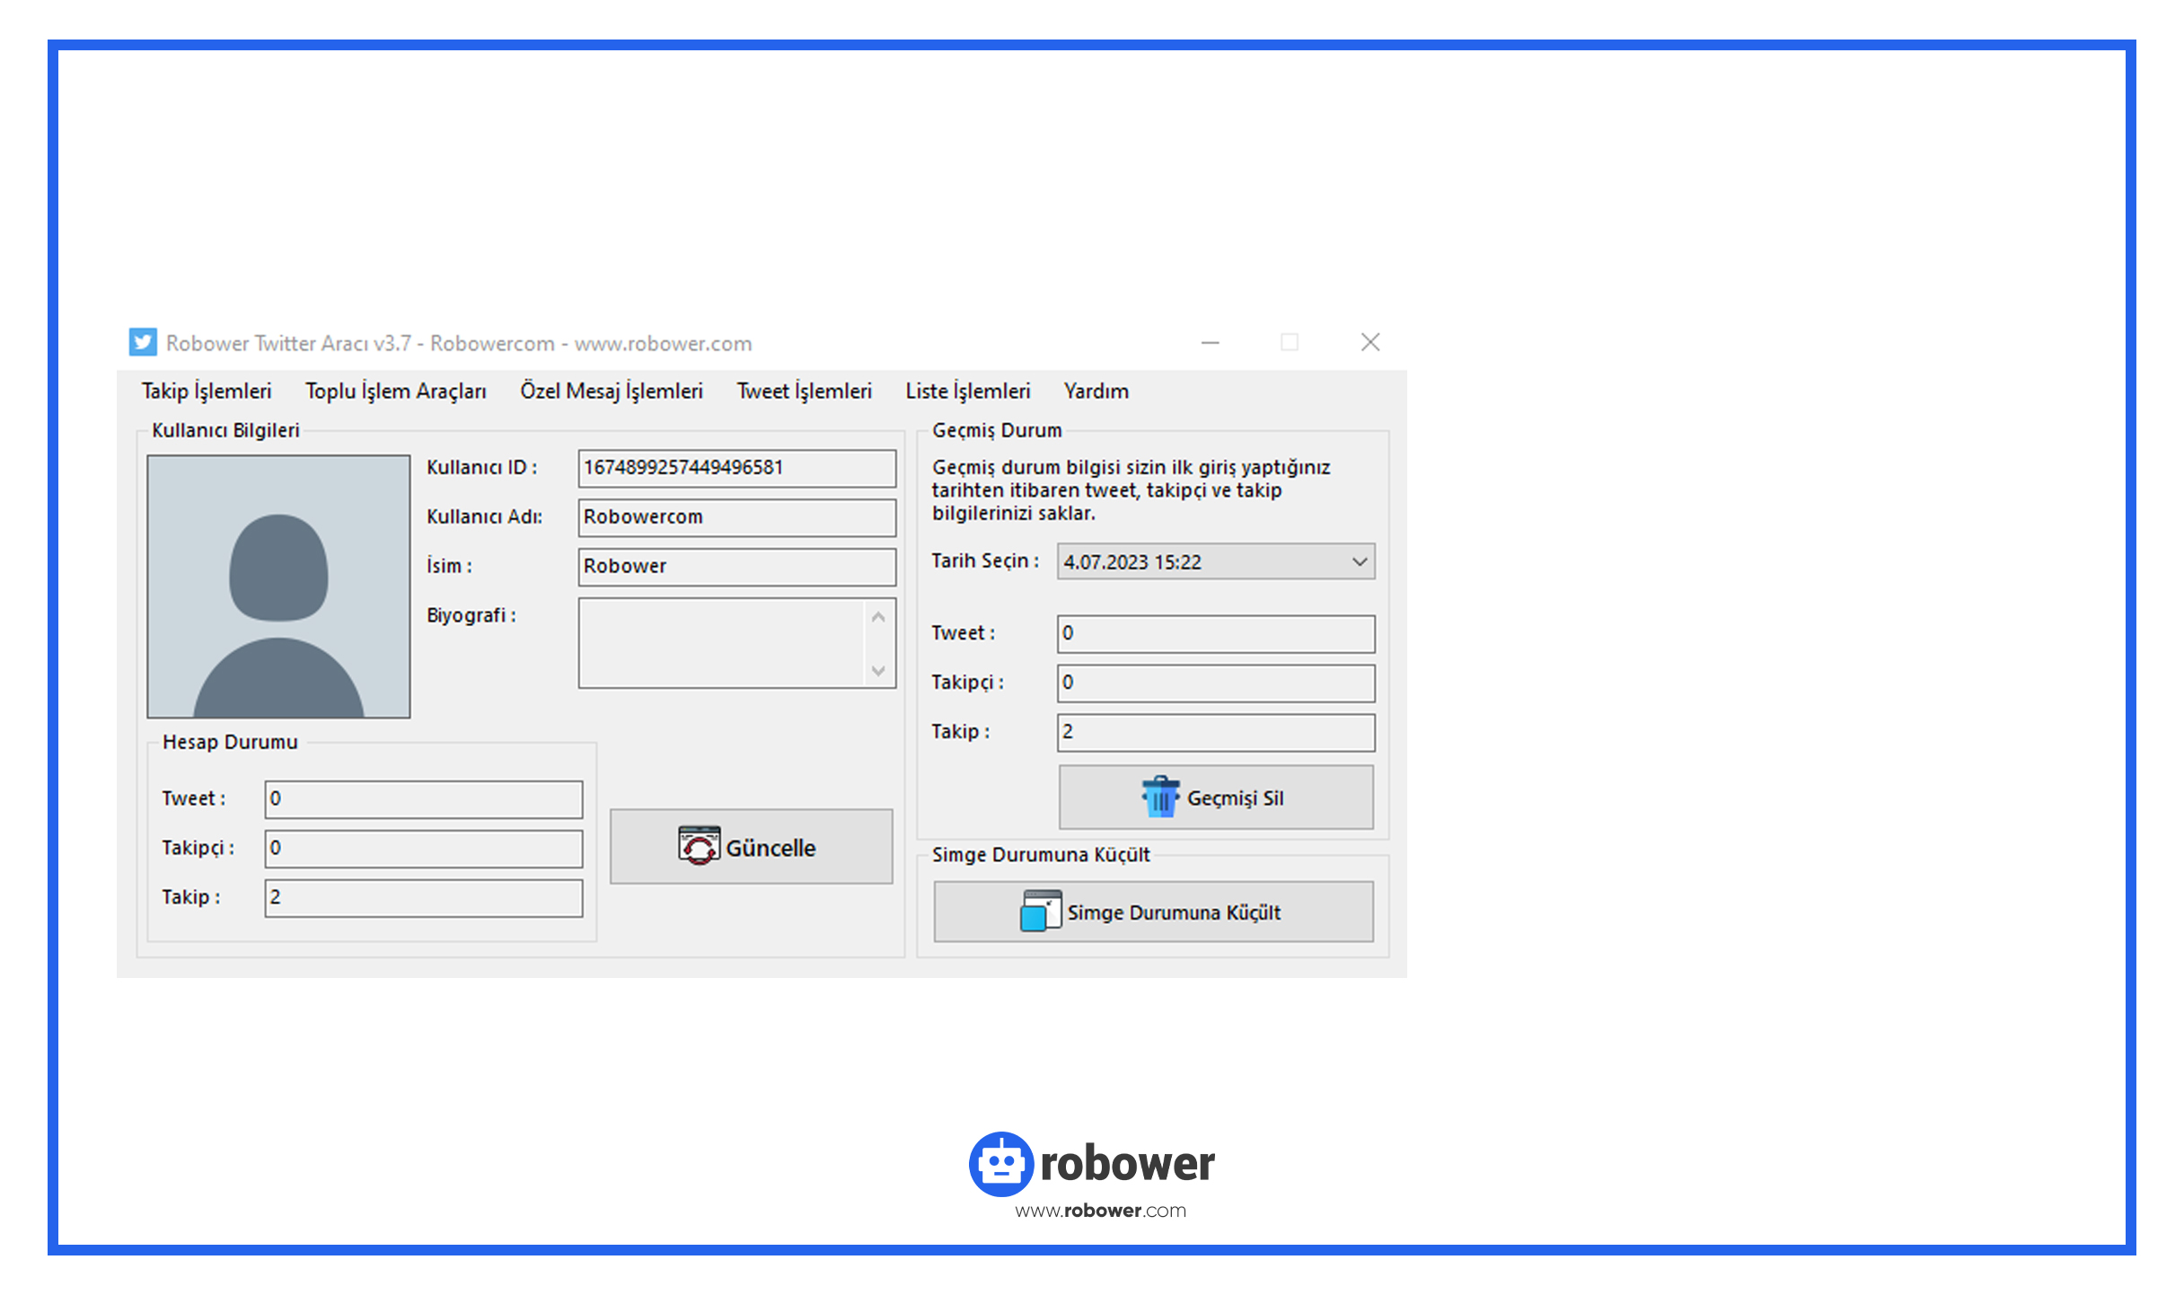Click the minimize-window icon on Simge Durumuna Küçült
This screenshot has width=2184, height=1295.
[1041, 911]
